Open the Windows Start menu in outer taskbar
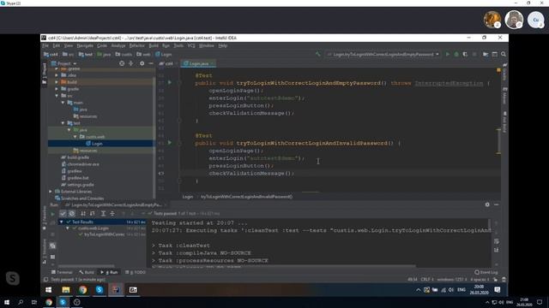The width and height of the screenshot is (549, 308). (x=6, y=302)
